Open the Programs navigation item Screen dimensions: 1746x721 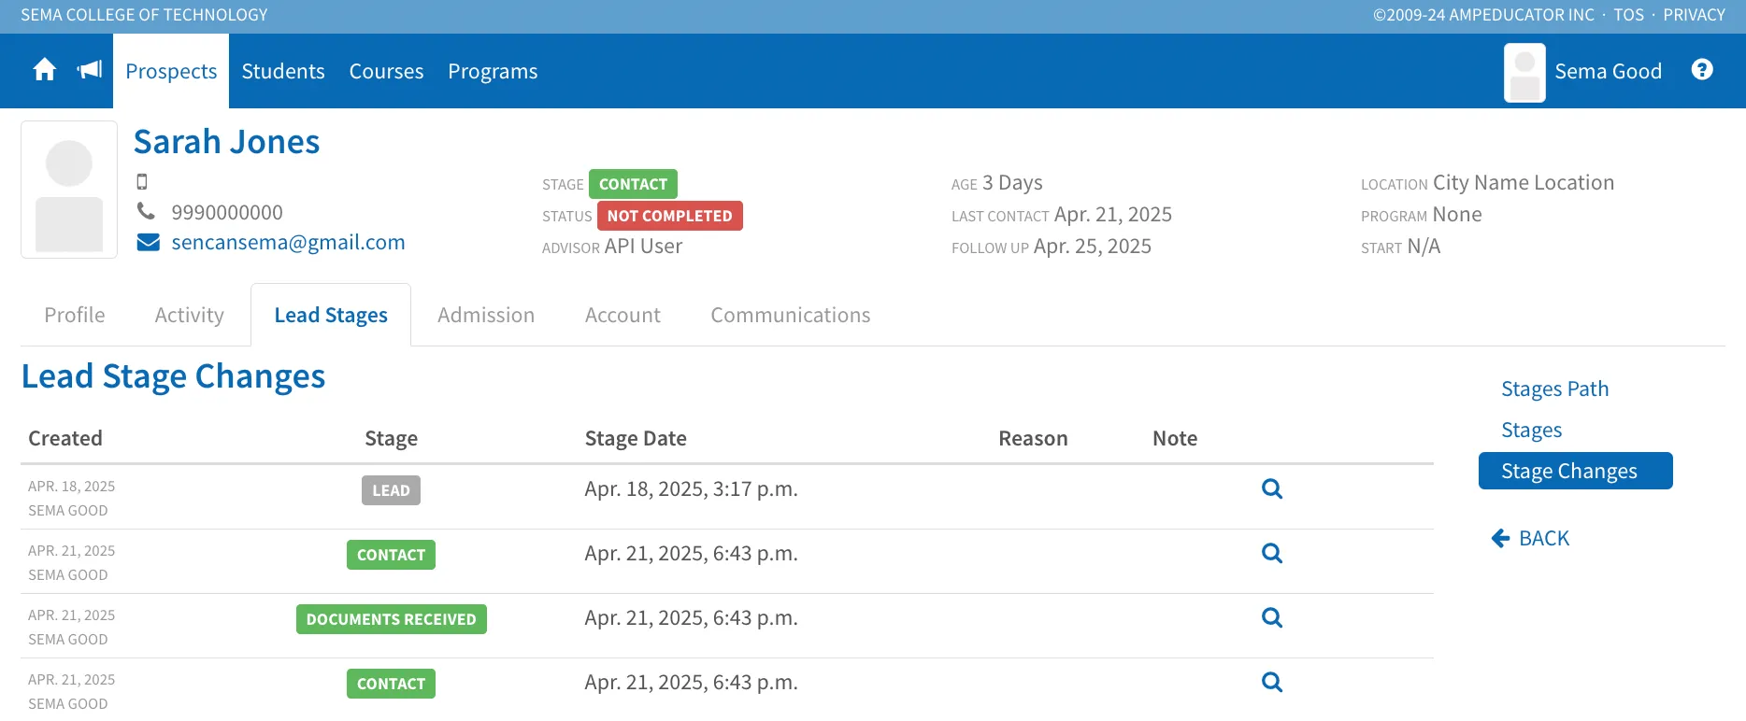coord(493,71)
